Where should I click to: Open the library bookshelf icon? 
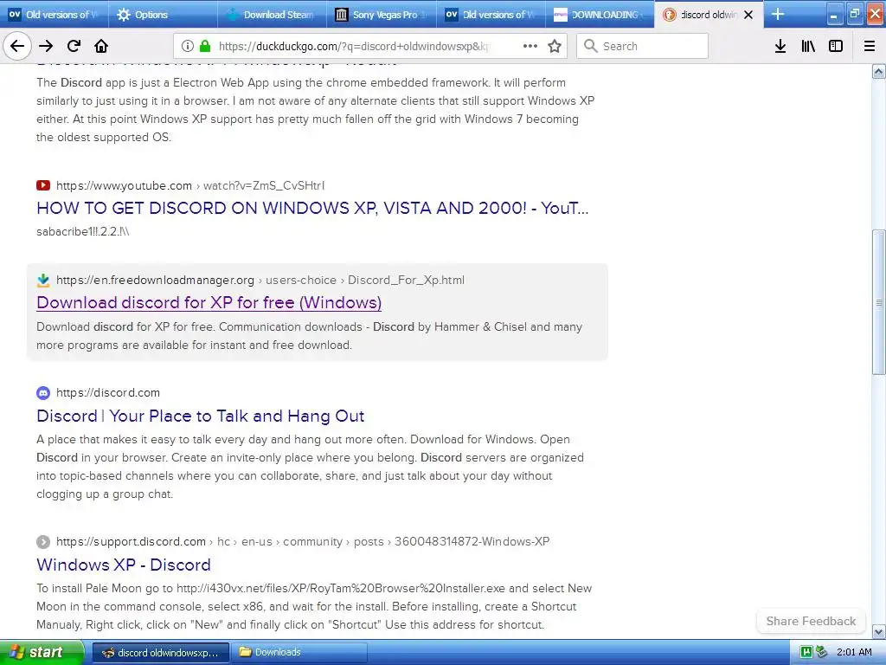tap(808, 46)
